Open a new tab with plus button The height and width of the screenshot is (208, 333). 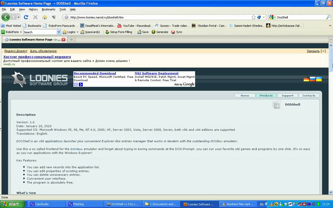pos(72,40)
